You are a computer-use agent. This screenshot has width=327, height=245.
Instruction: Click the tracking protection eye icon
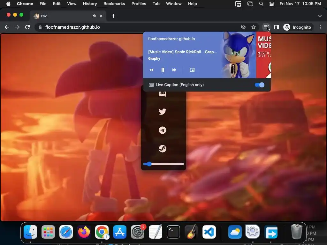click(243, 27)
